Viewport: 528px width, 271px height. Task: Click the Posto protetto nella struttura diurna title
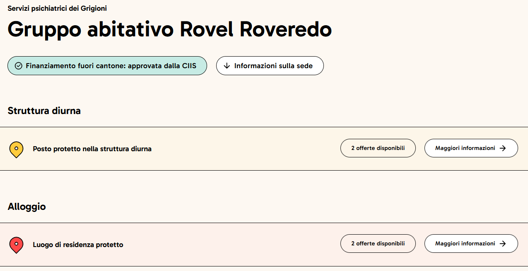coord(92,149)
